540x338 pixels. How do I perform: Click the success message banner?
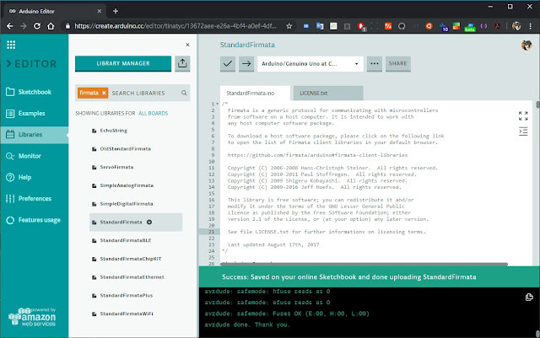click(x=370, y=276)
